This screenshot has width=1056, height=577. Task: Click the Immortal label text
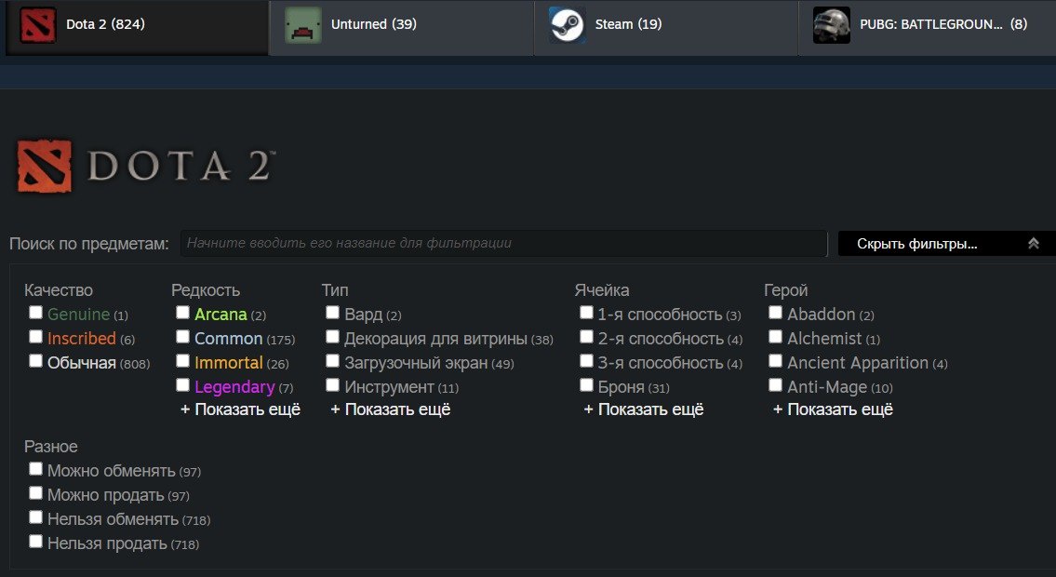[x=228, y=363]
